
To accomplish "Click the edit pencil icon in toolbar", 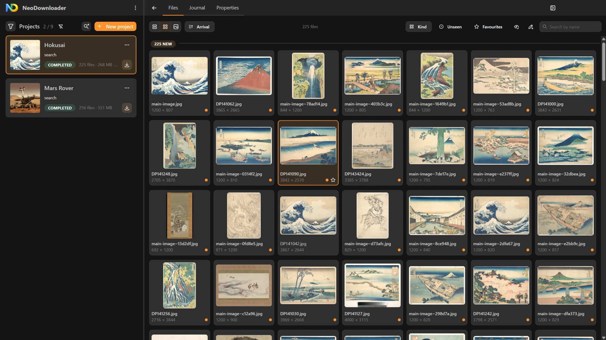I will tap(531, 27).
